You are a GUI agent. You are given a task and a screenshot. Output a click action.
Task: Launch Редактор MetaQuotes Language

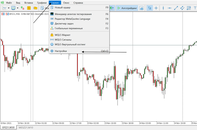[x=79, y=19]
